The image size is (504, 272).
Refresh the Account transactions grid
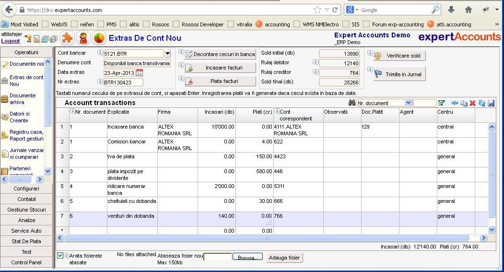click(x=482, y=103)
